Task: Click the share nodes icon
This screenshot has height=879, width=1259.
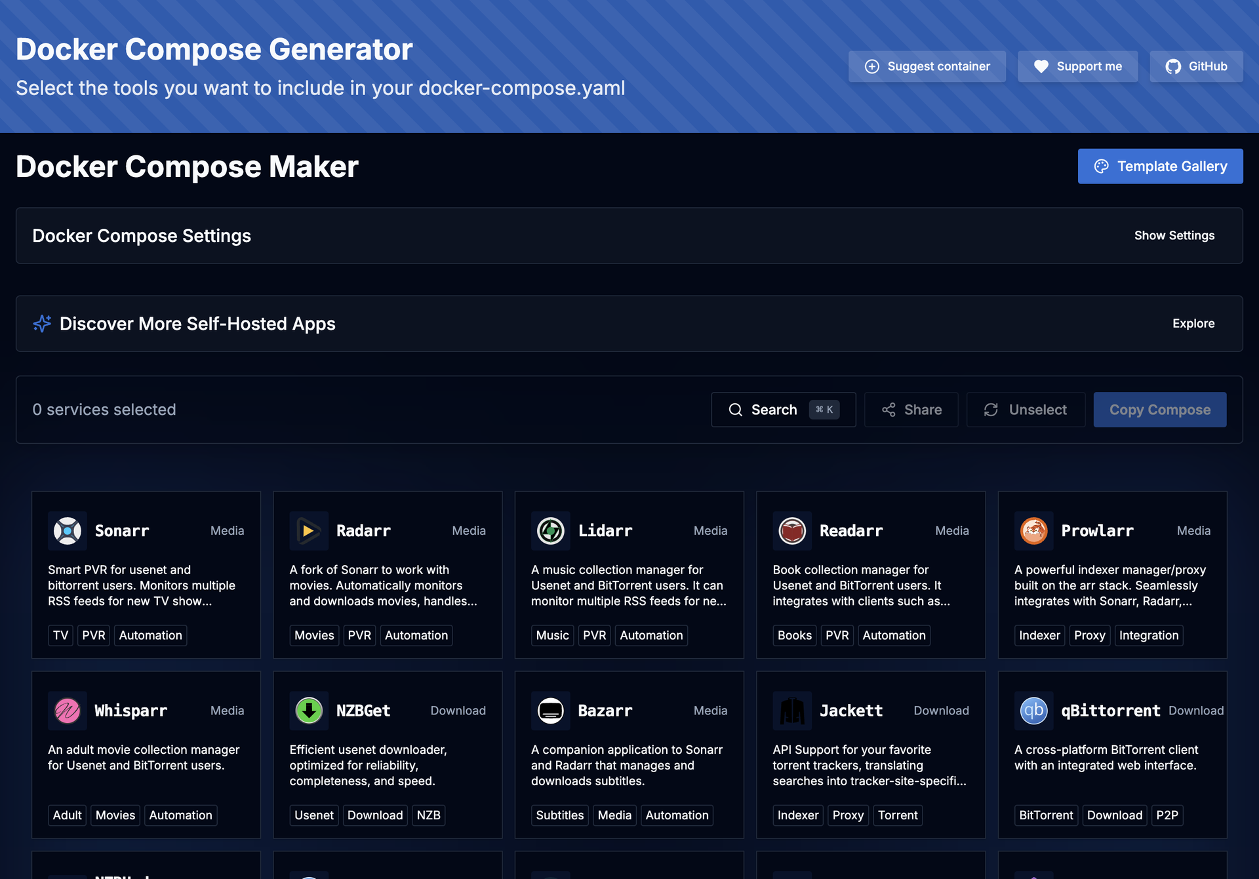Action: [x=889, y=410]
